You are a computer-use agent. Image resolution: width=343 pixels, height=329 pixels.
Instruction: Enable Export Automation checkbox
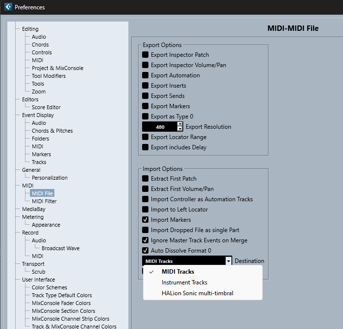[x=145, y=75]
